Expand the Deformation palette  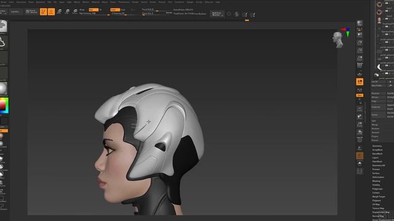(378, 177)
